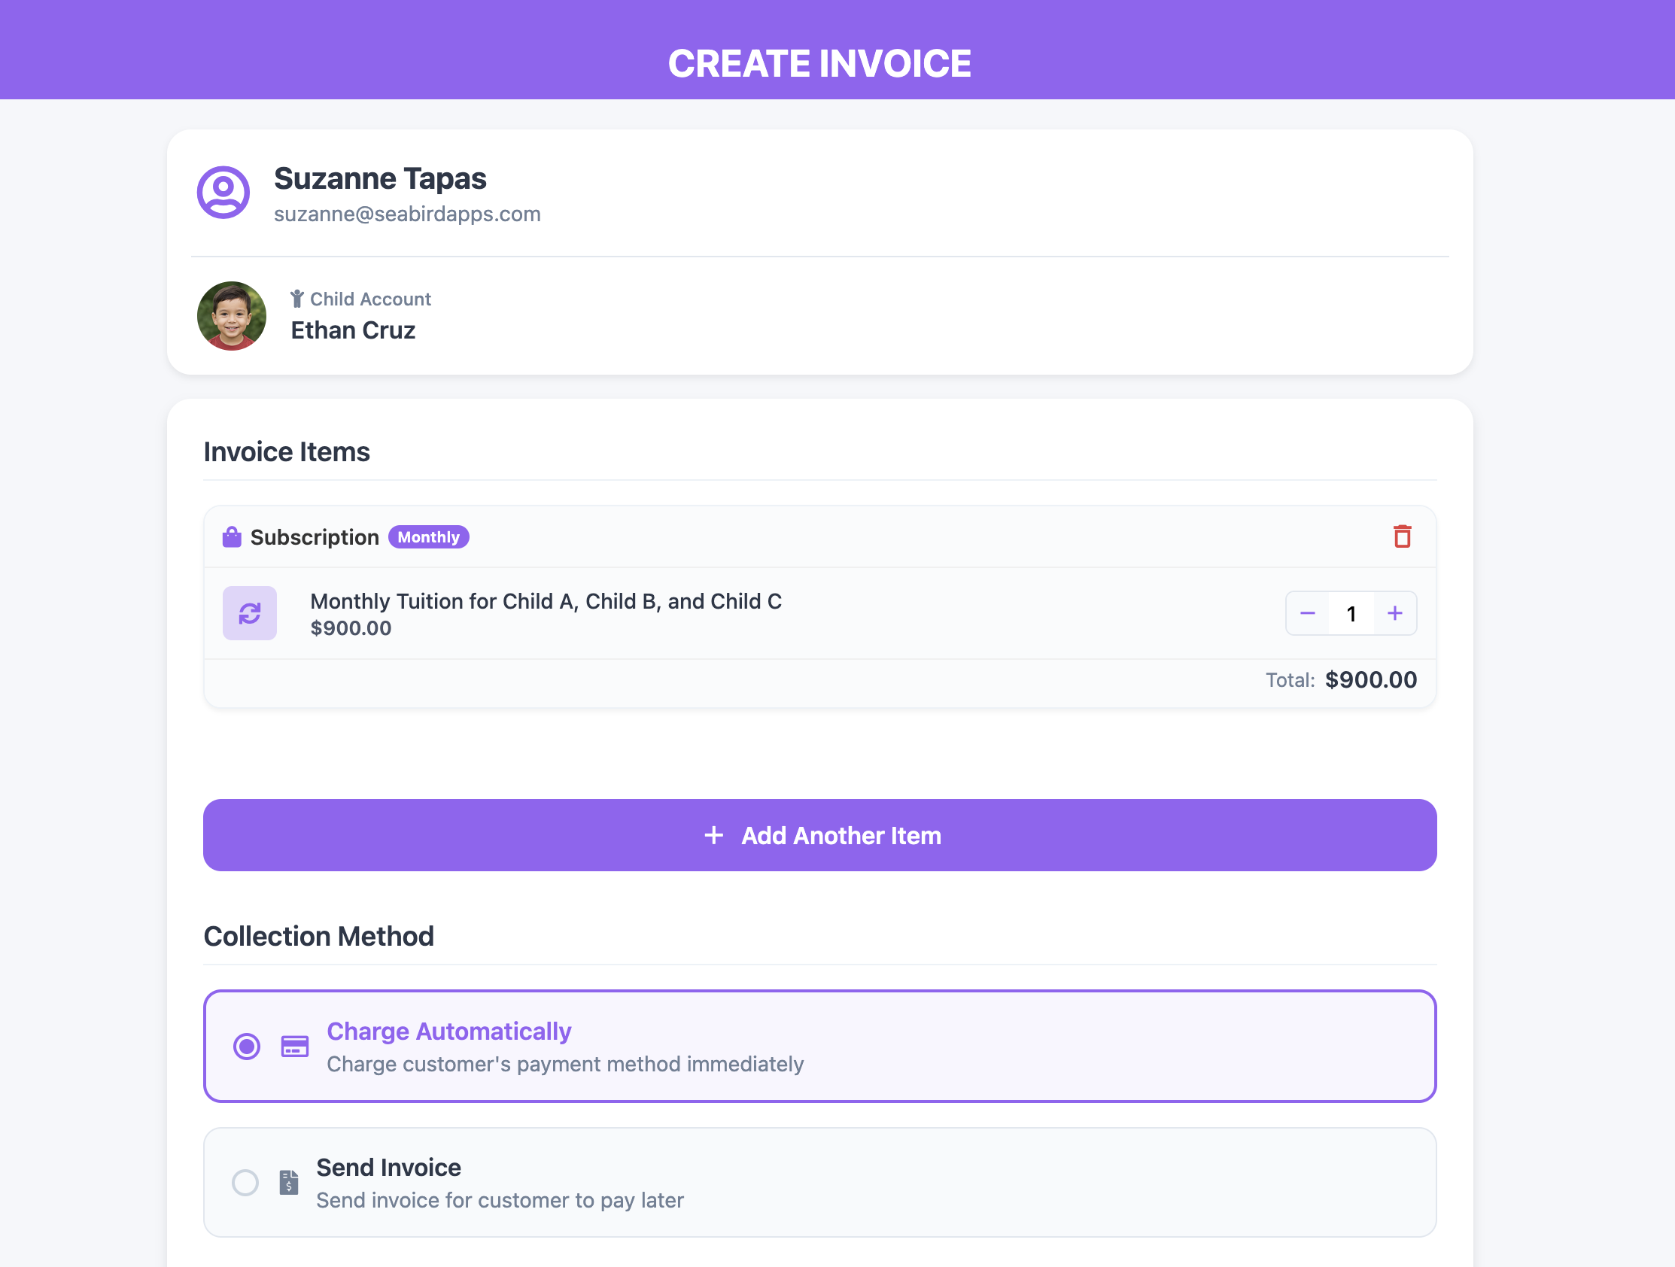Decrease quantity with minus button

coord(1307,612)
